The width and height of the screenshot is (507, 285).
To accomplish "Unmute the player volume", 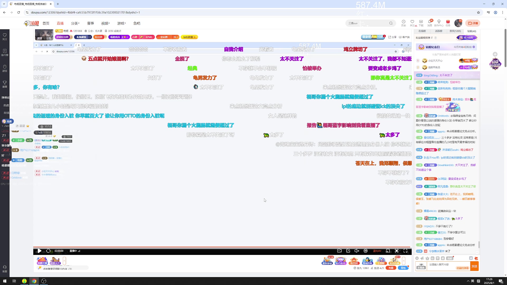I will coord(357,251).
